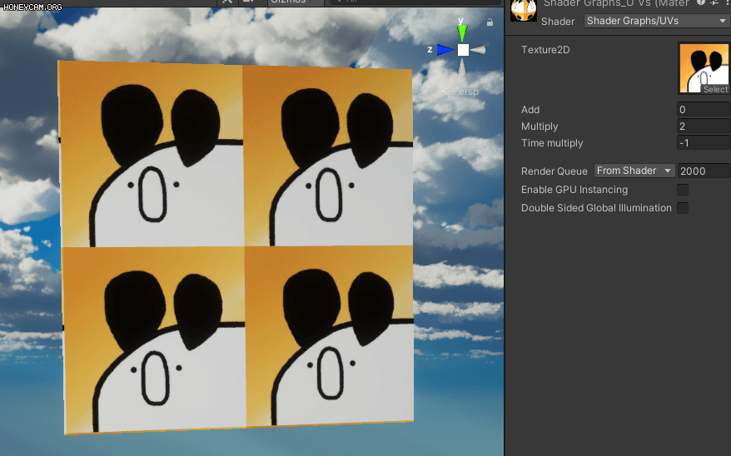Click the Multiply value field
Screen dimensions: 731x456
tap(703, 126)
